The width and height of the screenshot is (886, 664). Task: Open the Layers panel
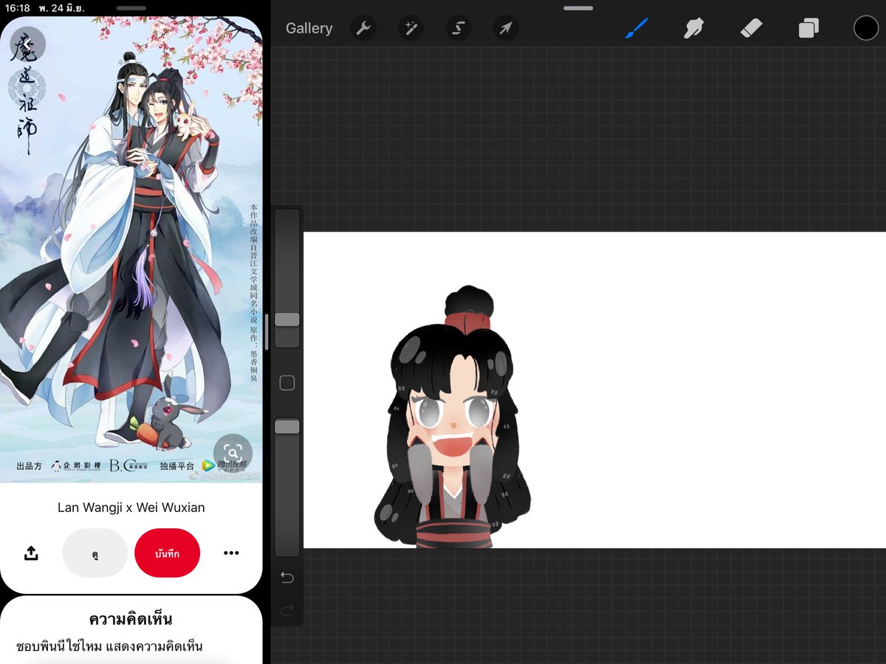click(x=808, y=29)
